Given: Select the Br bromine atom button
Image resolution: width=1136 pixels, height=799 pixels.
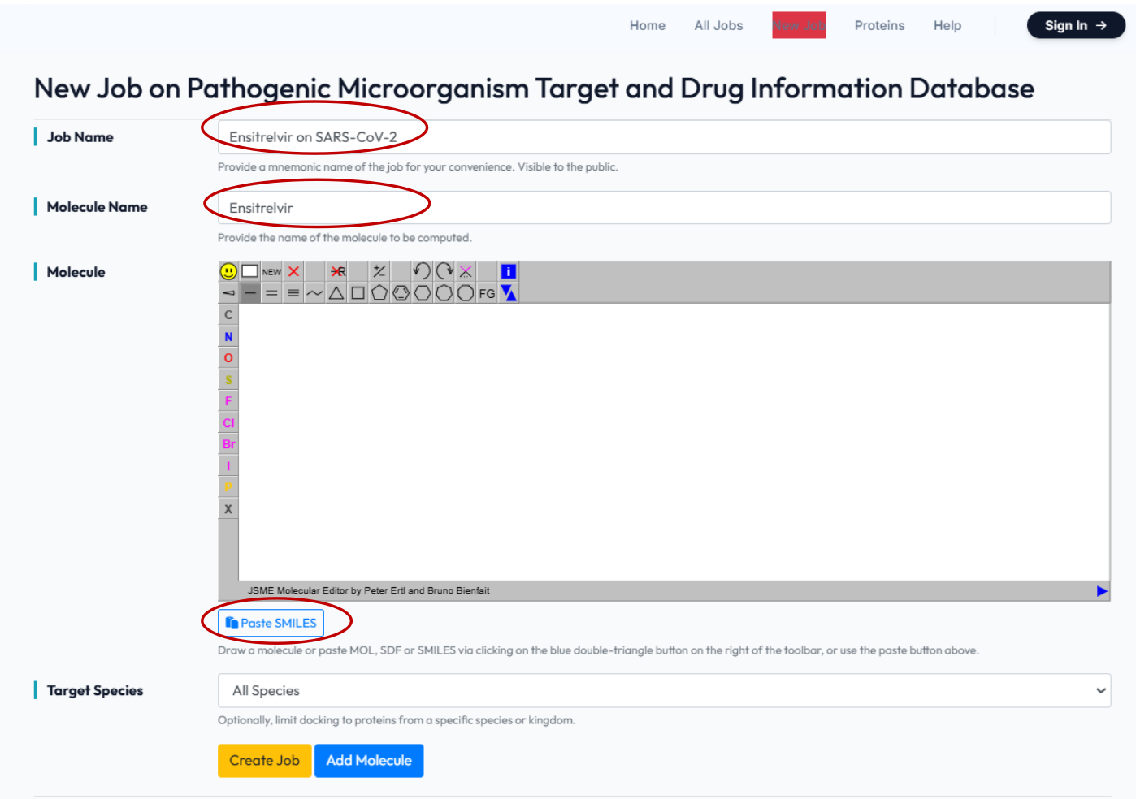Looking at the screenshot, I should click(x=228, y=444).
